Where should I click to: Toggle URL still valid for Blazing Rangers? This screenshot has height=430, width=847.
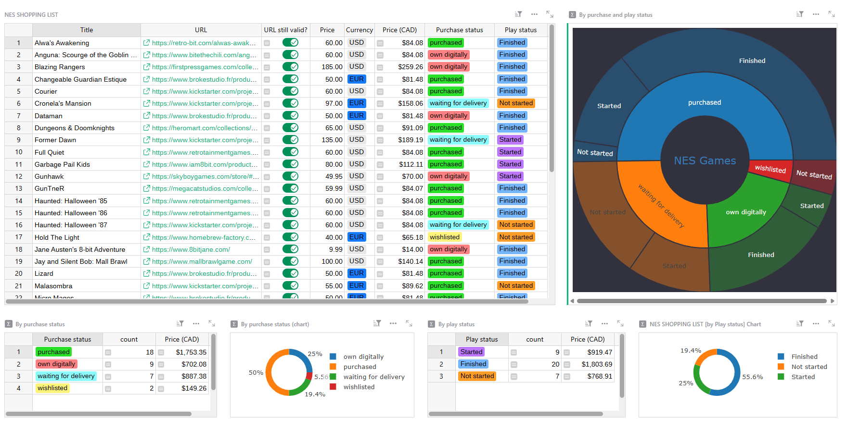(290, 67)
